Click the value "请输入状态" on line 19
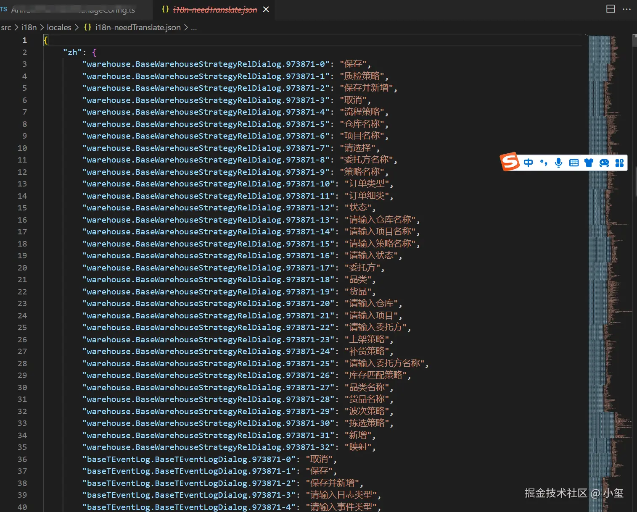Screen dimensions: 637x512 point(371,256)
